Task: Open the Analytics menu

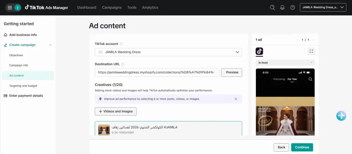Action: pos(150,7)
